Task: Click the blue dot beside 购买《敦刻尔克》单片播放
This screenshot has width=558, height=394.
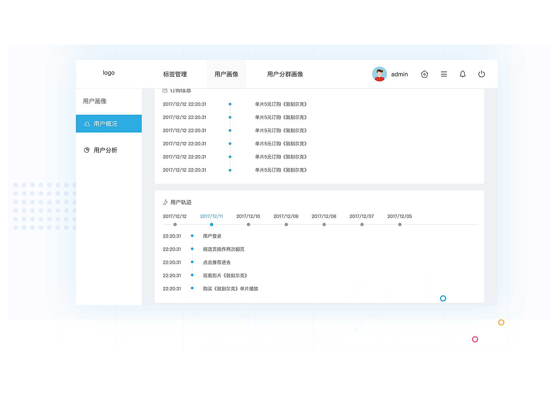Action: 192,288
